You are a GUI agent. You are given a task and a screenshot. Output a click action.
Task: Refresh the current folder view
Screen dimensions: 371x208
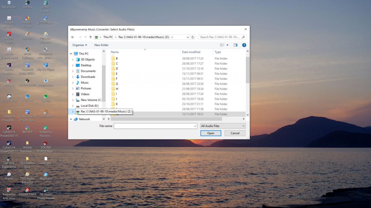point(193,37)
